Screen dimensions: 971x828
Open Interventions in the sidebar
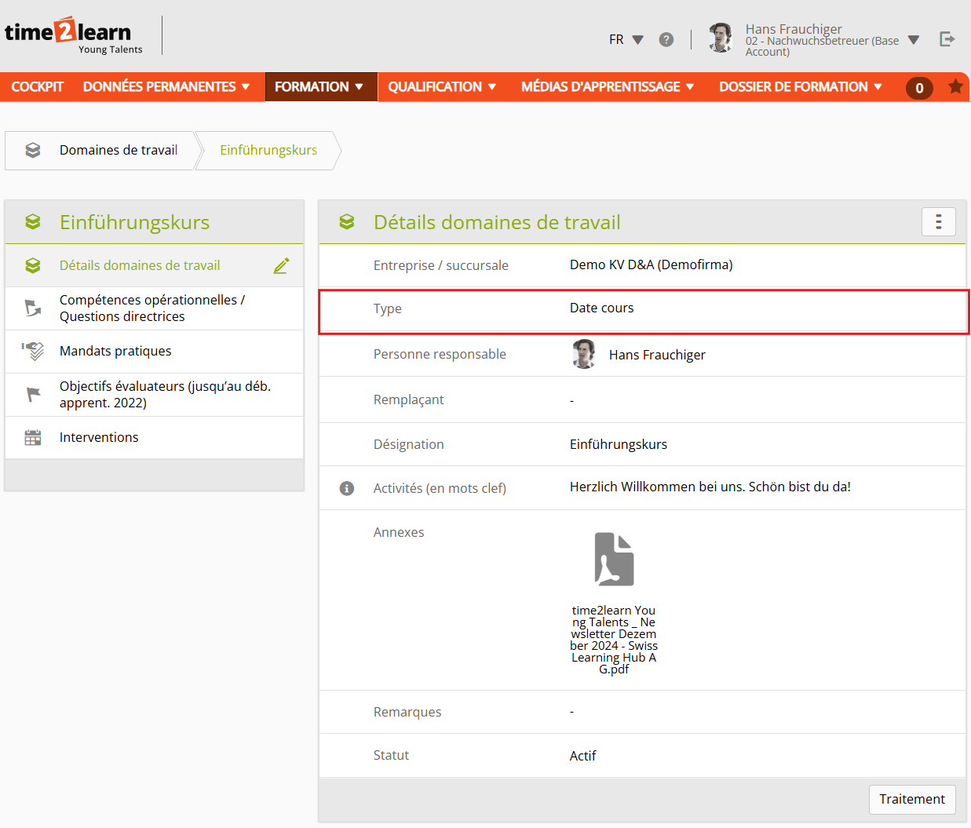(x=99, y=437)
